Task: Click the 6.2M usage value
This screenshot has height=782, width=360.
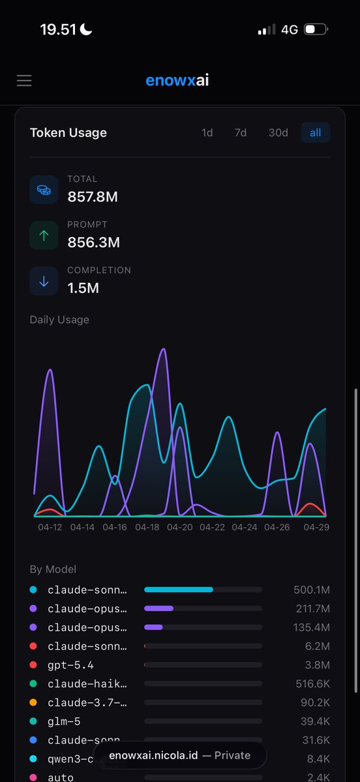Action: 318,646
